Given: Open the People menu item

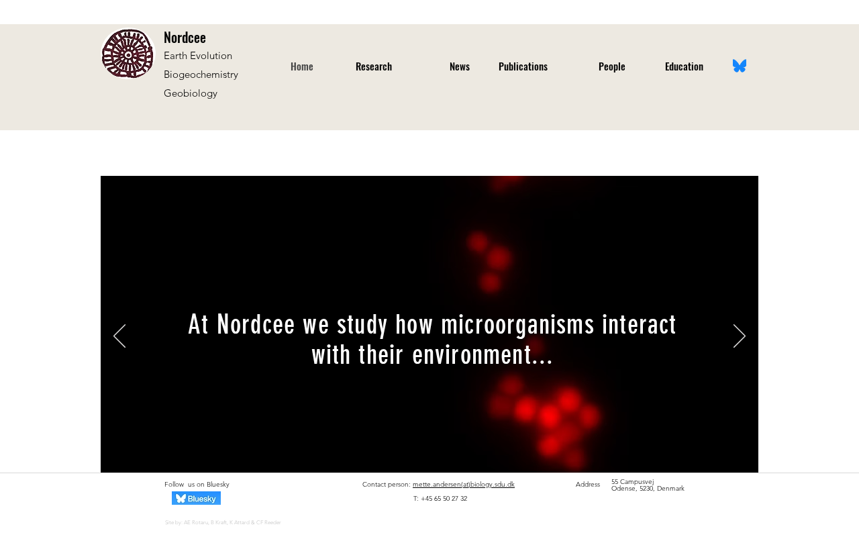Looking at the screenshot, I should pyautogui.click(x=612, y=66).
